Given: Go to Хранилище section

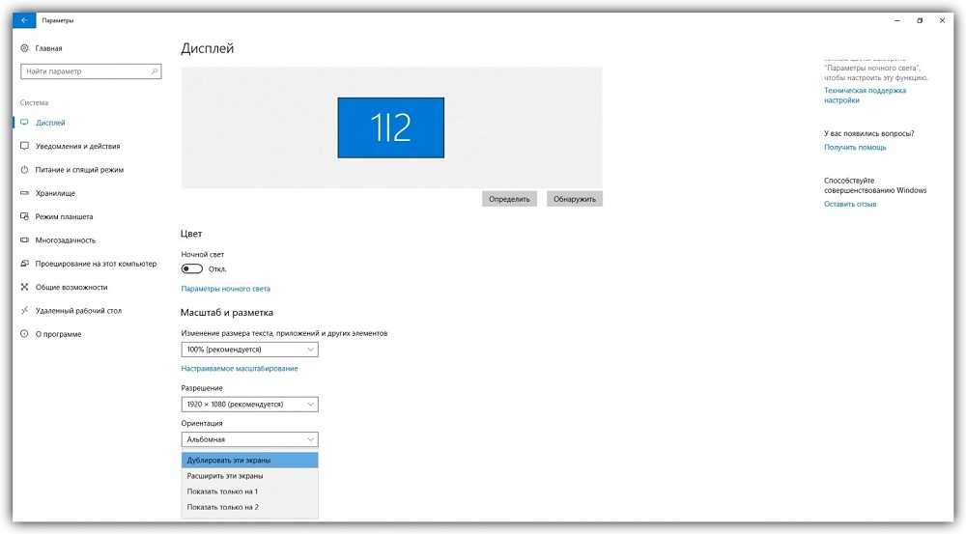Looking at the screenshot, I should pos(55,193).
